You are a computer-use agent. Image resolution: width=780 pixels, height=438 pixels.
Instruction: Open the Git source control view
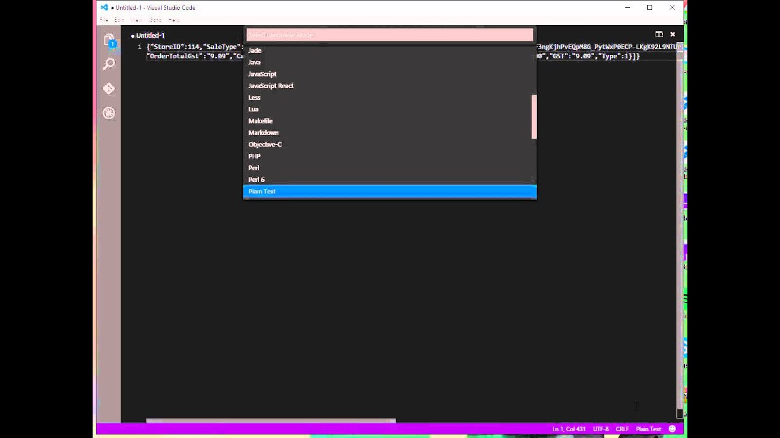pos(109,88)
